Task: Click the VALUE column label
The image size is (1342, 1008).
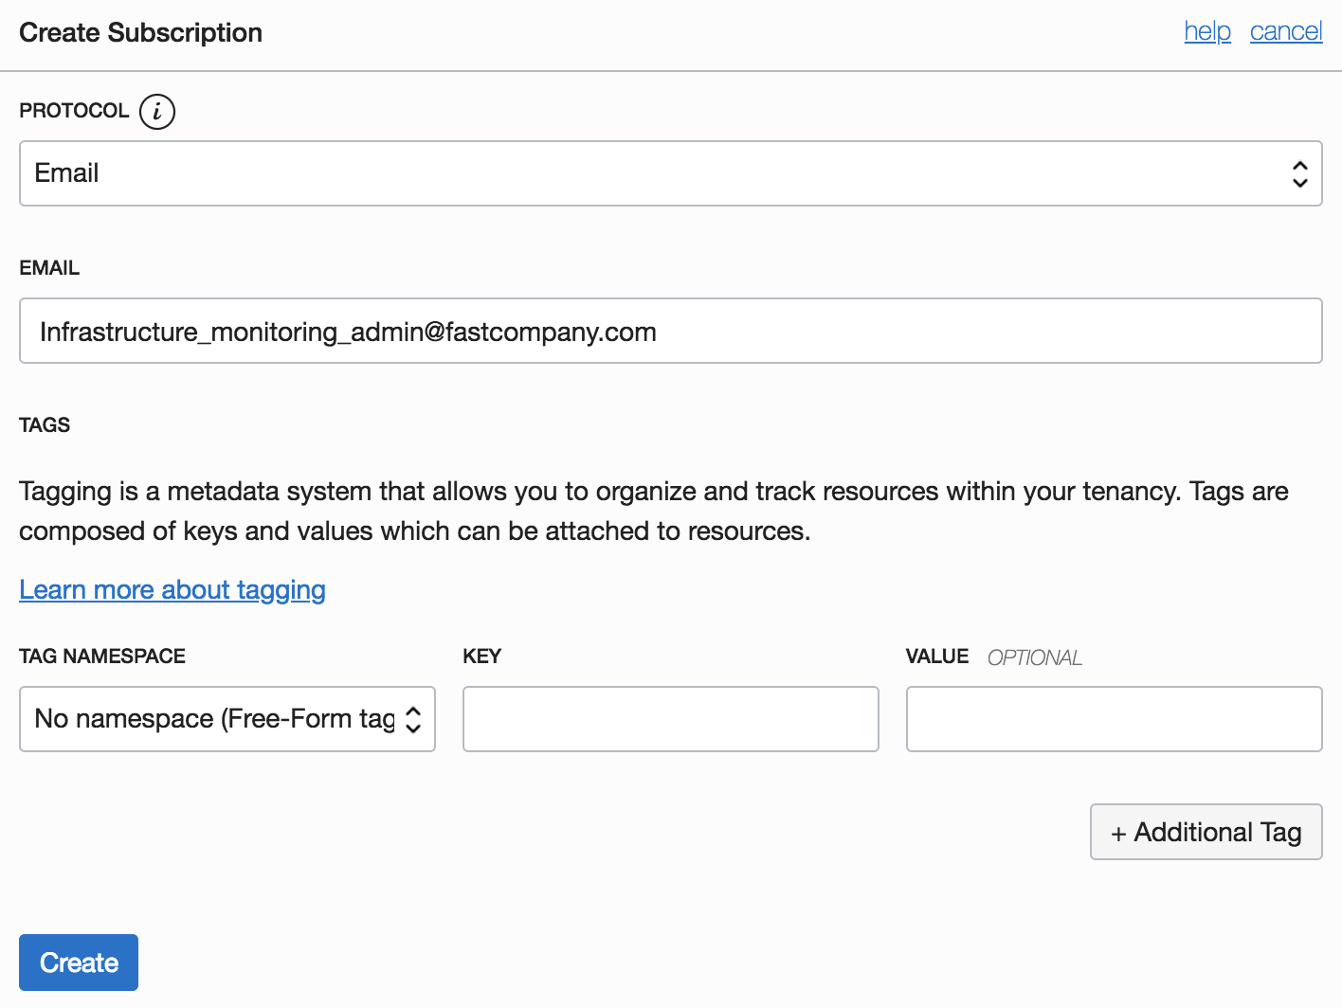Action: pos(936,657)
